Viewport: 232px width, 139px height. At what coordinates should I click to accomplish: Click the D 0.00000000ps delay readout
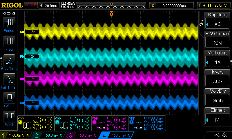(x=171, y=6)
